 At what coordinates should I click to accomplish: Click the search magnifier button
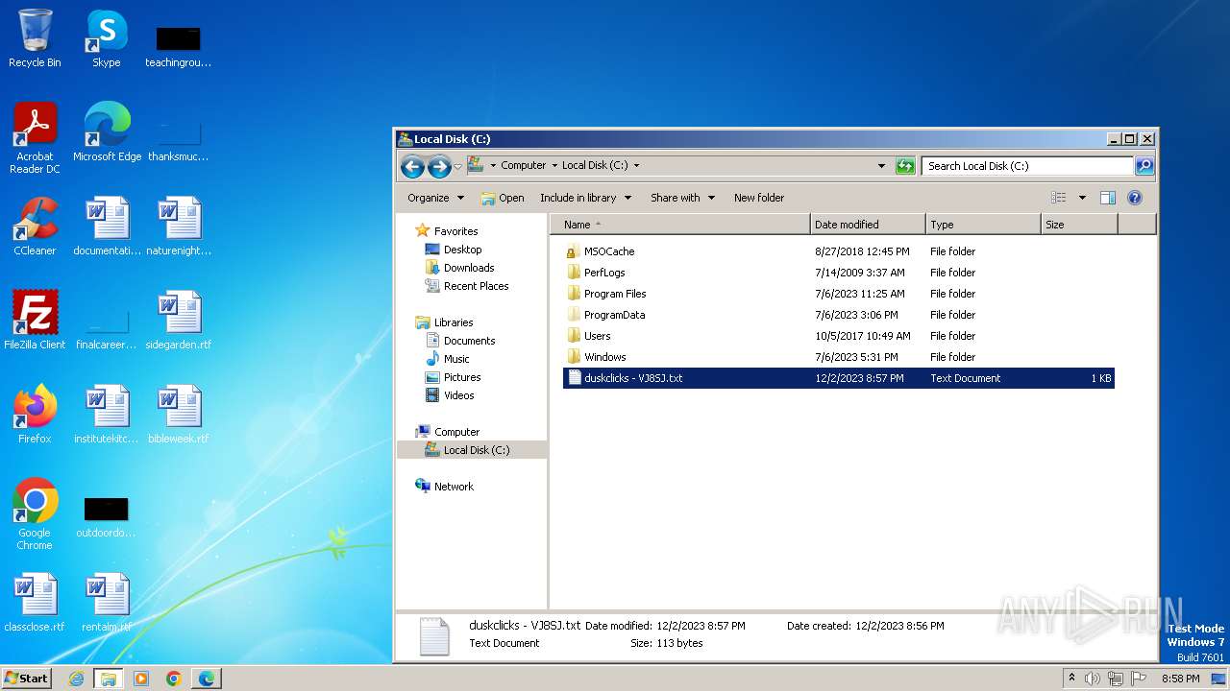pyautogui.click(x=1144, y=166)
